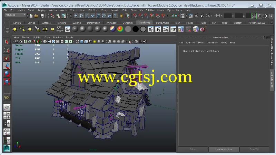Switch to the PaintEffects shelf tab

pos(162,23)
